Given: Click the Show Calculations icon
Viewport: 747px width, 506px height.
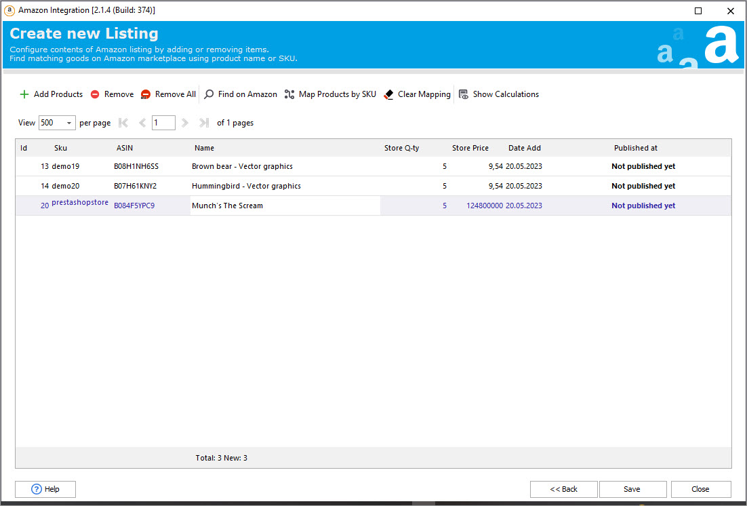Looking at the screenshot, I should (464, 94).
